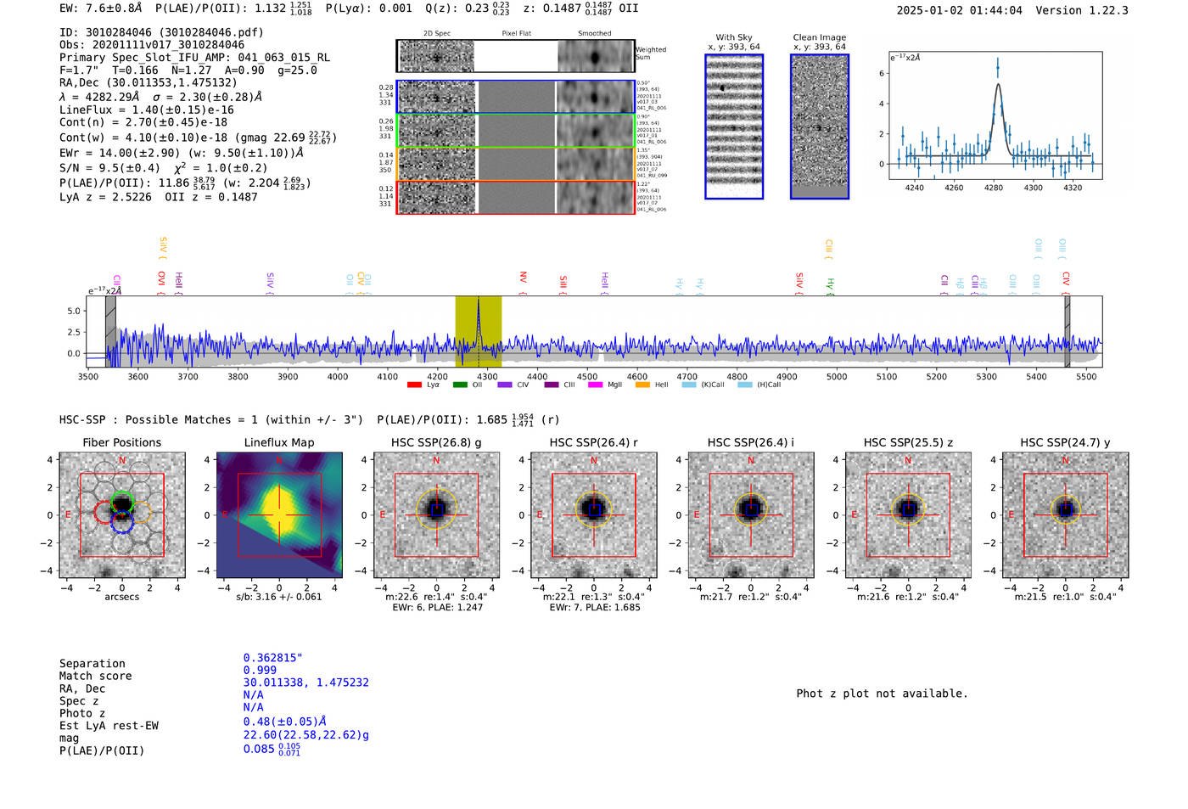Click the red Lyα legend swatch
This screenshot has width=1188, height=809.
[414, 385]
